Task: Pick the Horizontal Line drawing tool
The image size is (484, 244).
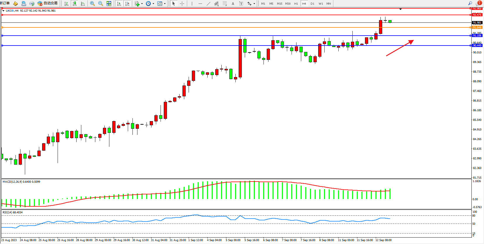Action: point(200,4)
